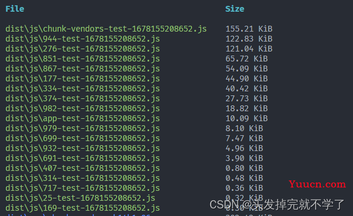The image size is (353, 216).
Task: Click the 10.09 KiB size value
Action: 246,119
